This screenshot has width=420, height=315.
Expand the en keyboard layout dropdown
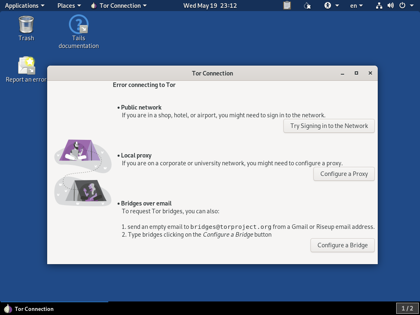(356, 5)
